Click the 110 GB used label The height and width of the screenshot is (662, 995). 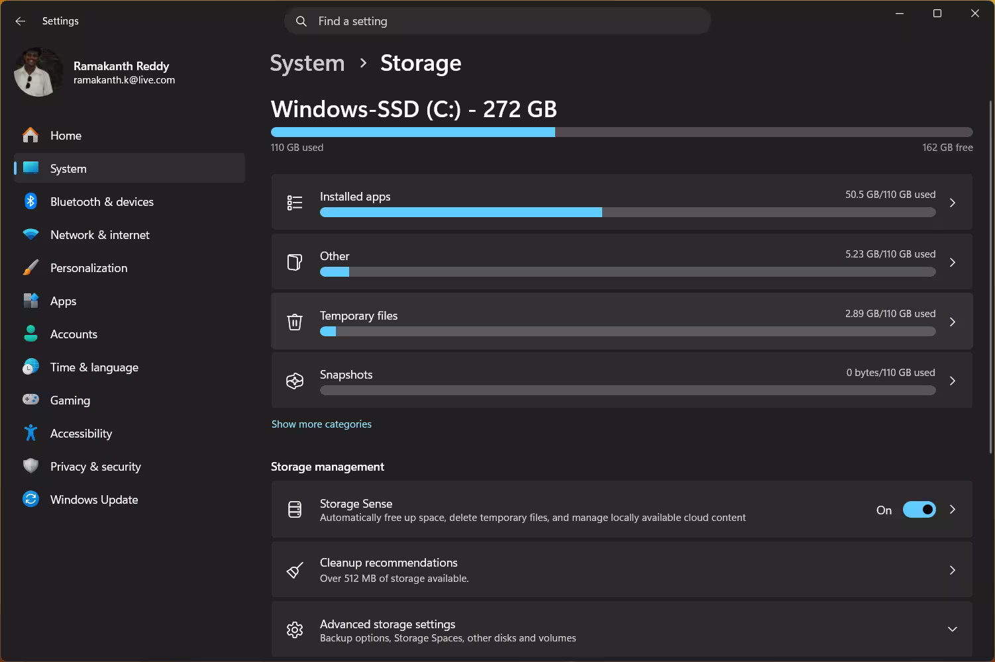coord(297,148)
